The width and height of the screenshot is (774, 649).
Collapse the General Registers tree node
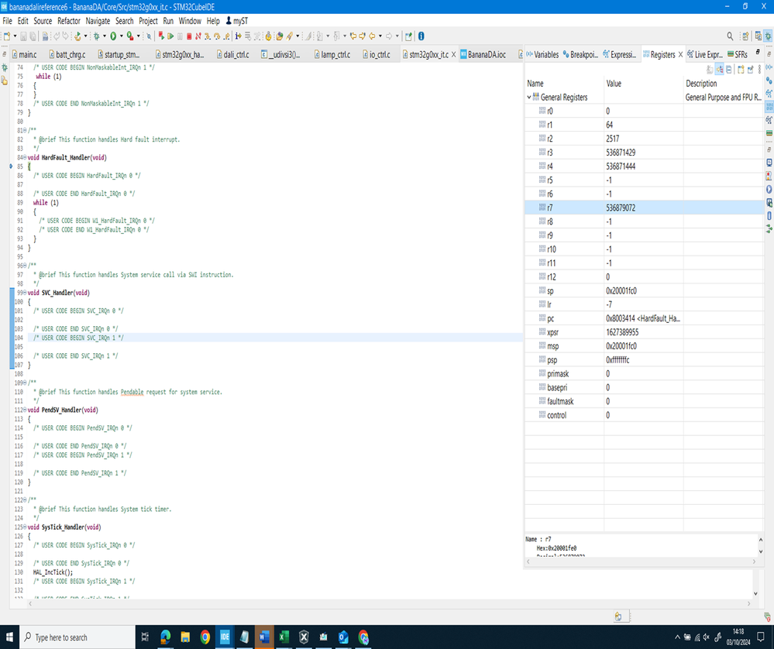[529, 98]
